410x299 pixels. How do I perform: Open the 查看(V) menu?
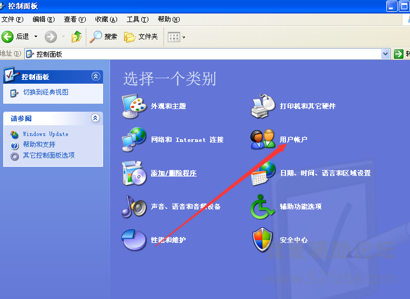click(75, 19)
